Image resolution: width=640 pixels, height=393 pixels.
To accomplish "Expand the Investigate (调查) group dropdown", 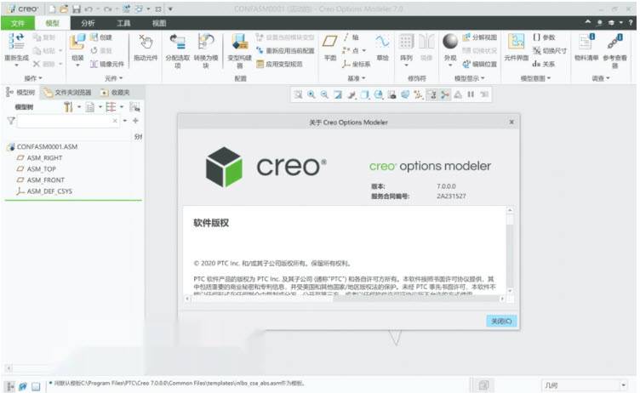I will (x=601, y=78).
